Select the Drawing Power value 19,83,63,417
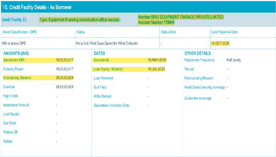The image size is (276, 157). [64, 69]
